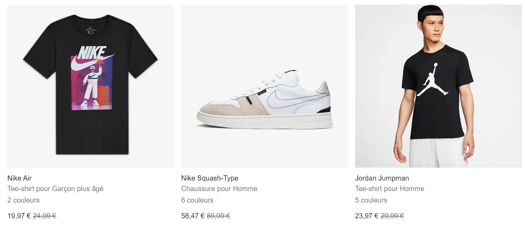Viewport: 525px width, 226px height.
Task: View the "5 couleurs" options for Jordan Jumpman
Action: (x=371, y=200)
